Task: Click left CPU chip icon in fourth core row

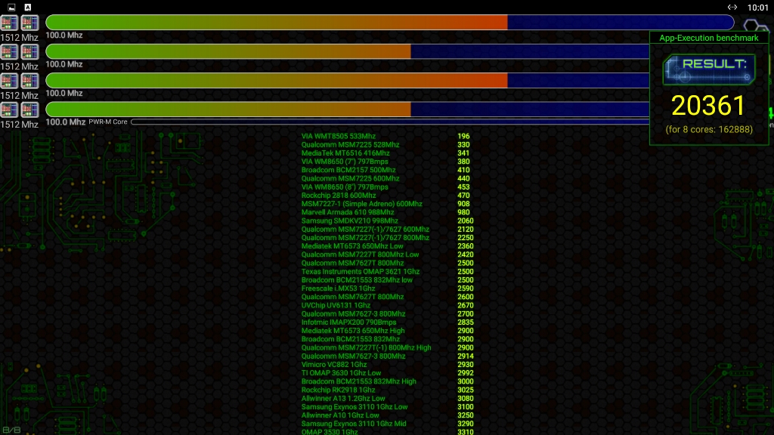Action: (x=9, y=110)
